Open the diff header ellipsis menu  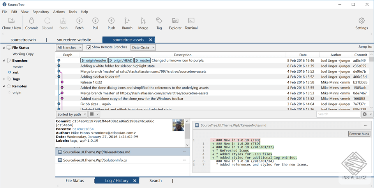point(366,125)
